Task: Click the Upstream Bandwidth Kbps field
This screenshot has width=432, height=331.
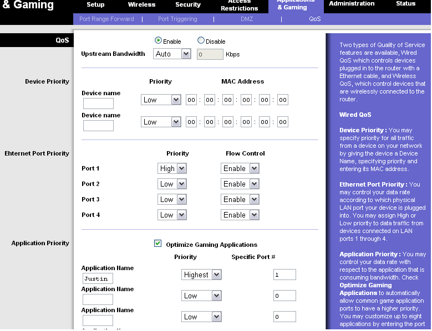Action: point(210,54)
